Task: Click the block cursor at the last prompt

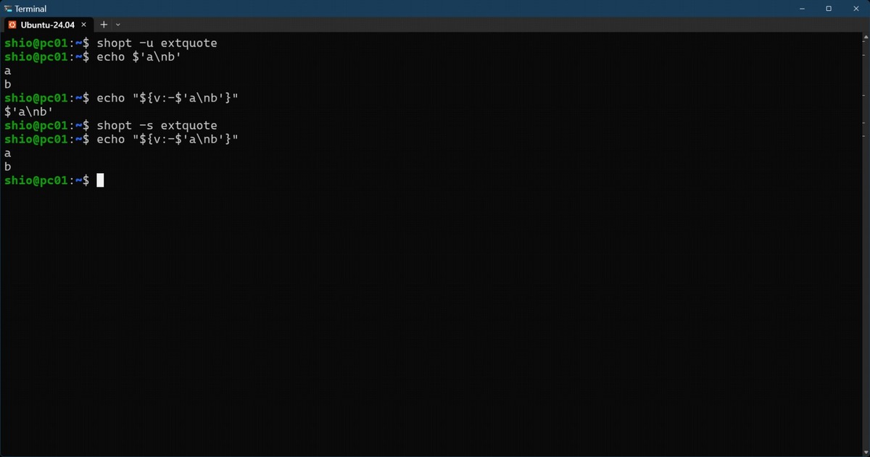Action: pyautogui.click(x=100, y=180)
